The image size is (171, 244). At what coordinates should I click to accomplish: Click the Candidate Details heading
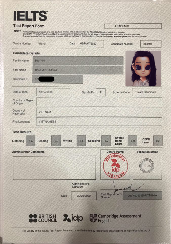26,53
